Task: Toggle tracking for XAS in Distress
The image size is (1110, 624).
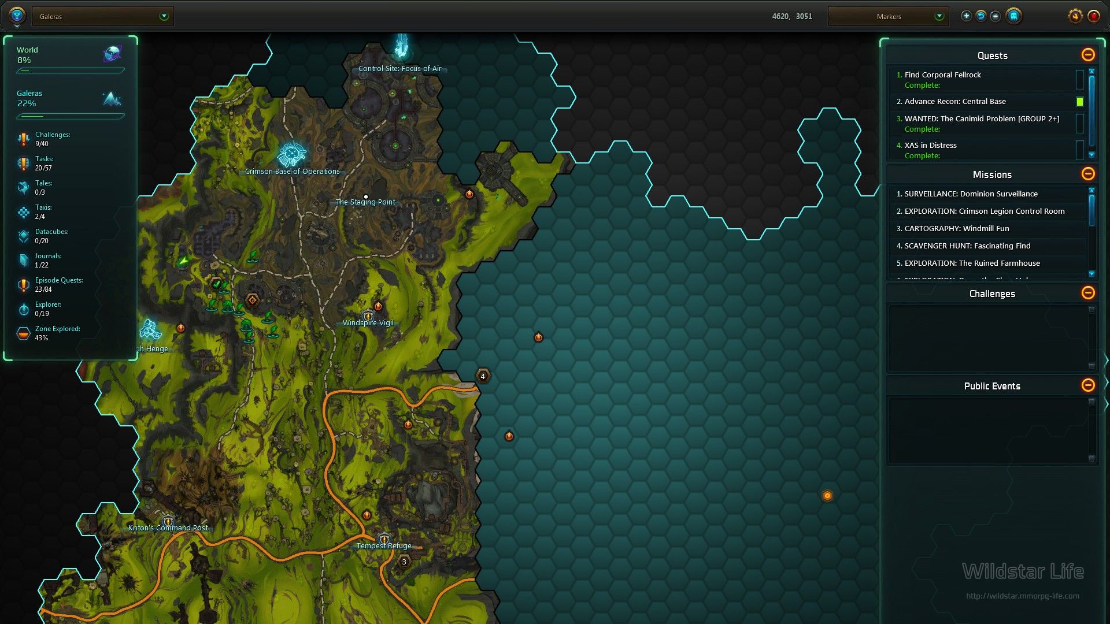Action: pyautogui.click(x=1079, y=150)
